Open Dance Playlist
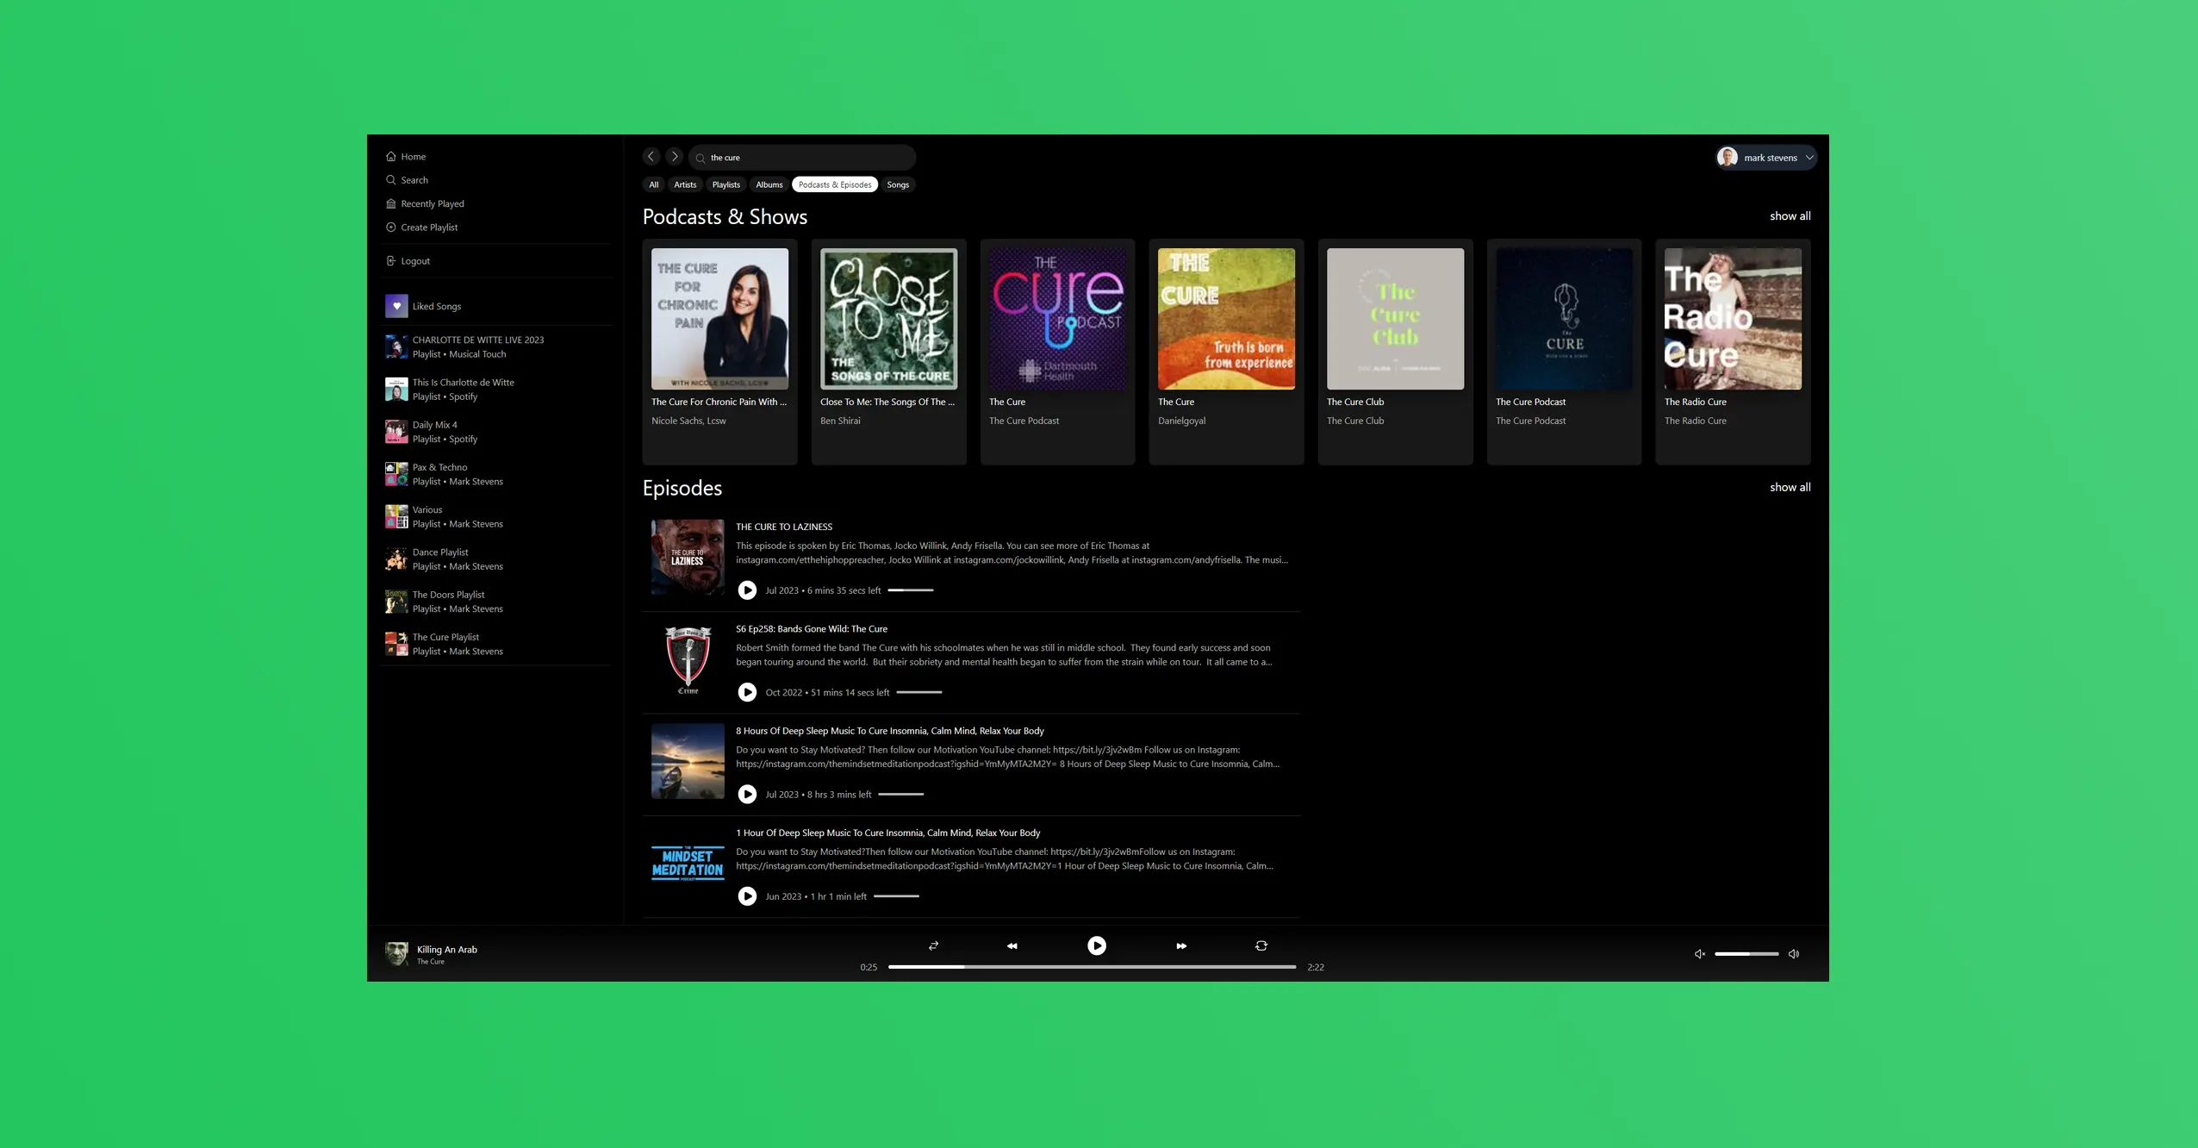This screenshot has width=2198, height=1148. pyautogui.click(x=495, y=559)
